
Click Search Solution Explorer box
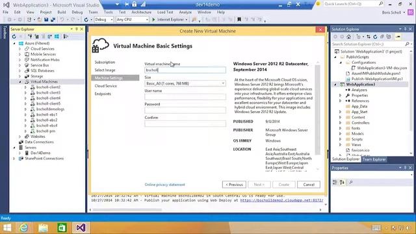(368, 44)
